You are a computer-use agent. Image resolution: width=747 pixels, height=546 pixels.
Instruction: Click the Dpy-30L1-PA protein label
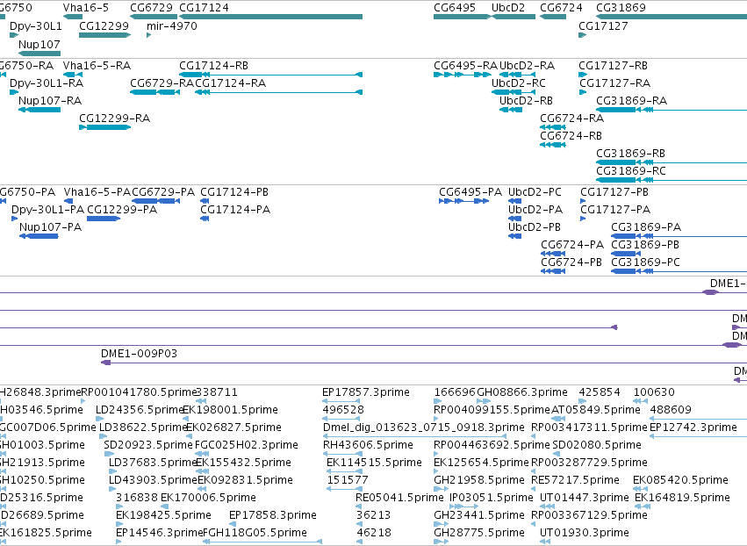(x=47, y=210)
